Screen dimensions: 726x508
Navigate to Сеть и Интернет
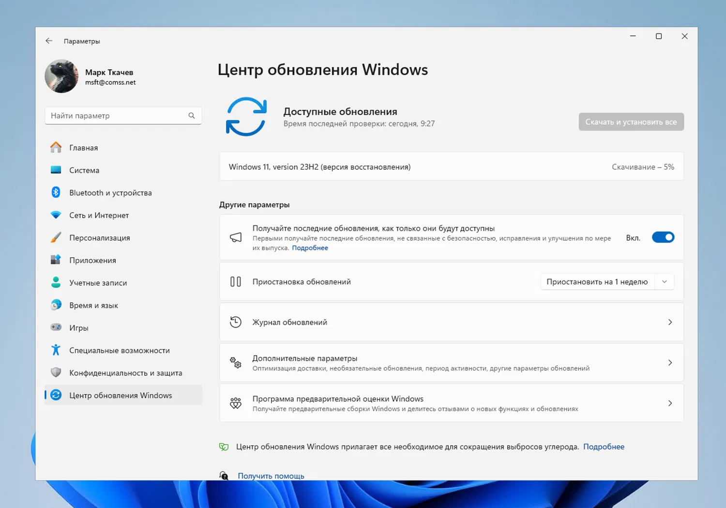coord(123,215)
